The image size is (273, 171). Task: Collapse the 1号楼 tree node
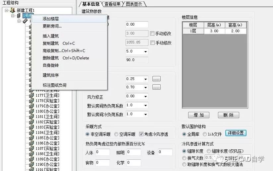13,16
